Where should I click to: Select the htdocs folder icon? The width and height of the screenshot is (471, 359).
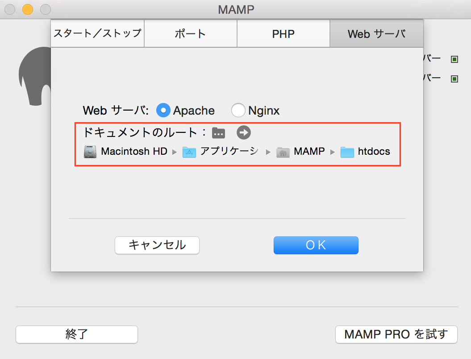(347, 152)
